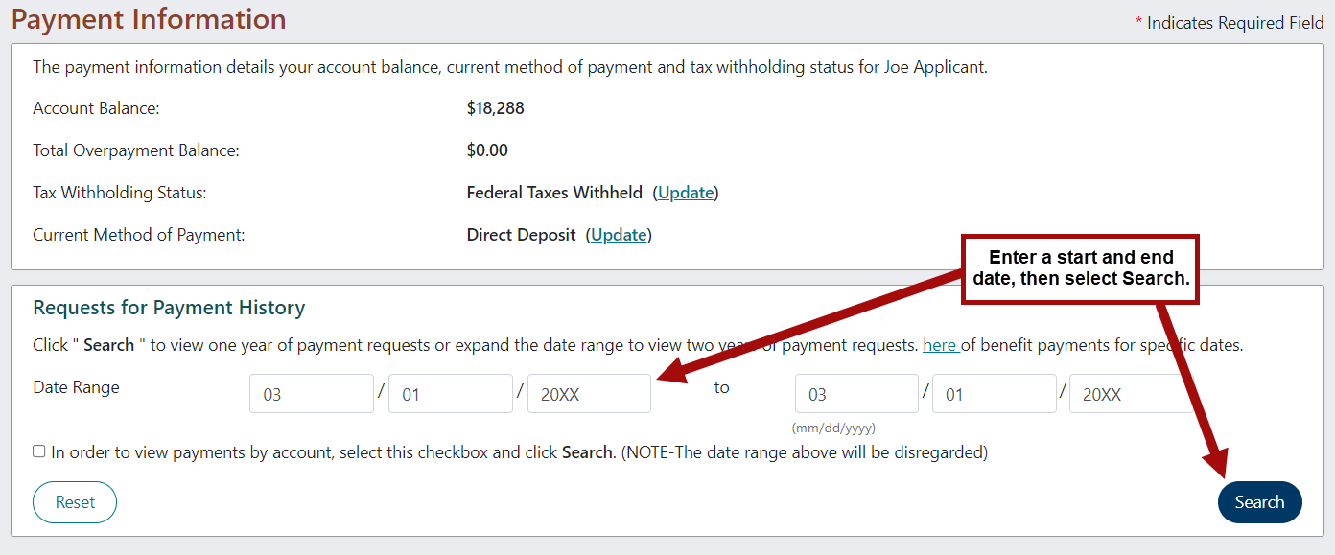Click the start date day field showing 01
This screenshot has width=1335, height=555.
[450, 393]
